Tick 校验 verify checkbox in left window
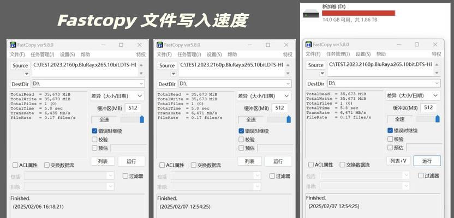The width and height of the screenshot is (454, 218). coord(94,140)
